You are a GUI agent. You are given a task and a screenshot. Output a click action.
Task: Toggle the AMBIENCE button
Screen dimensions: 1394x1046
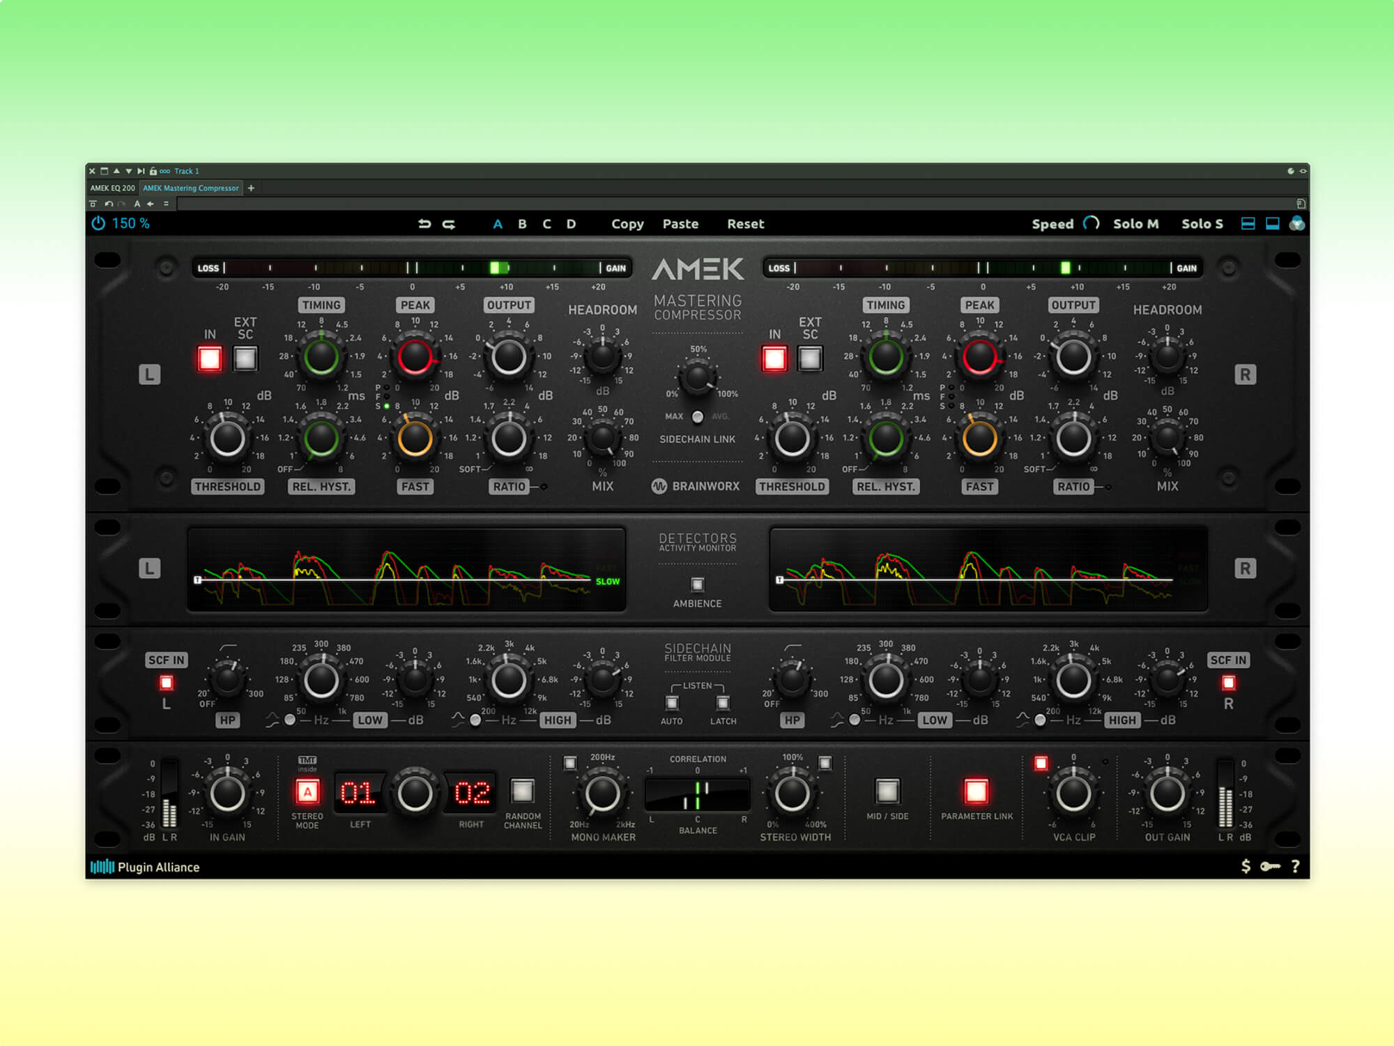click(x=697, y=584)
